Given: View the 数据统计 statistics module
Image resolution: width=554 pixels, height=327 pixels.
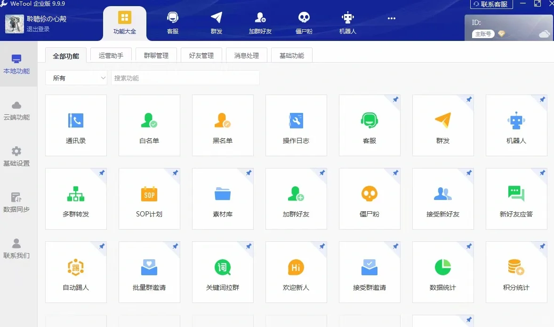Looking at the screenshot, I should click(x=443, y=272).
